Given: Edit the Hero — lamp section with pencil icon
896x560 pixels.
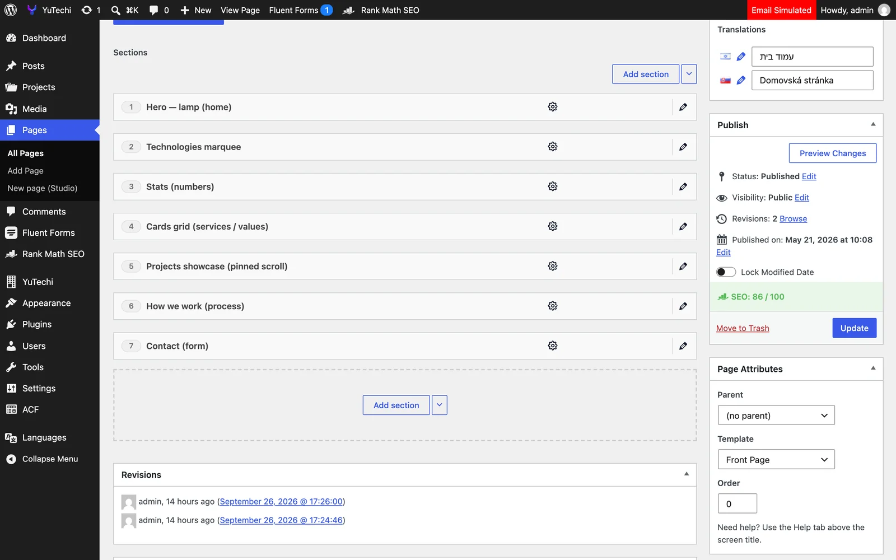Looking at the screenshot, I should pyautogui.click(x=683, y=107).
